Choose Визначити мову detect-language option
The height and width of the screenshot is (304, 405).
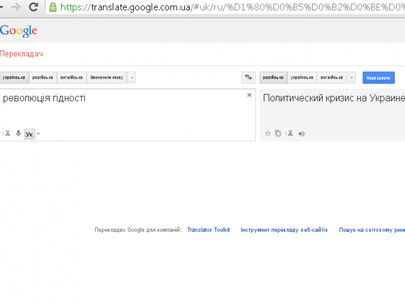coord(107,78)
